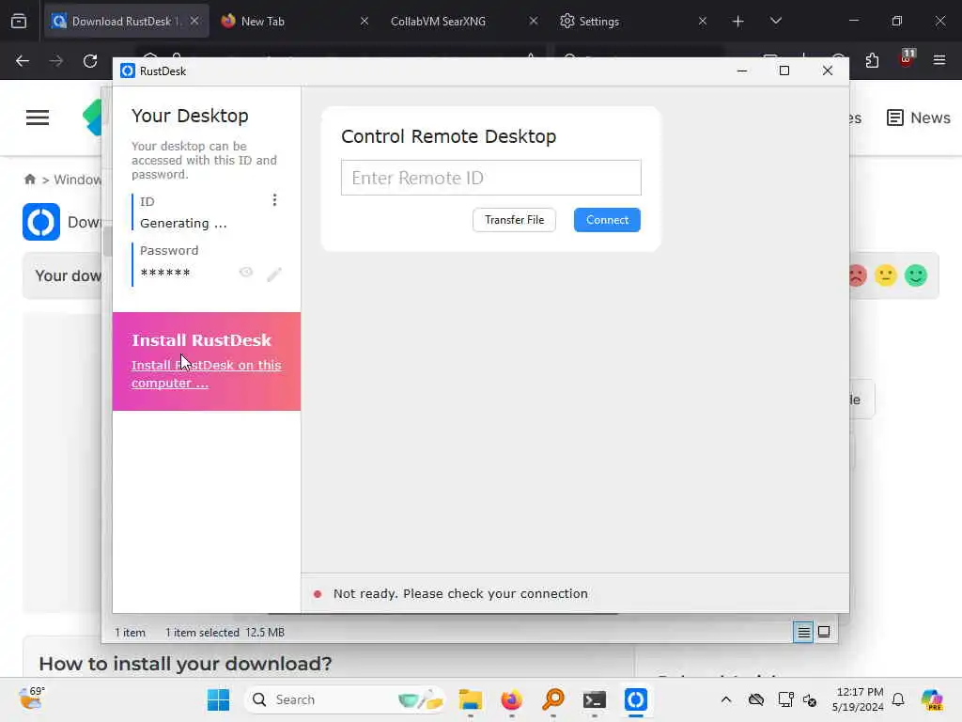Reveal the password with the eye icon
Screen dimensions: 962x722
click(x=246, y=272)
